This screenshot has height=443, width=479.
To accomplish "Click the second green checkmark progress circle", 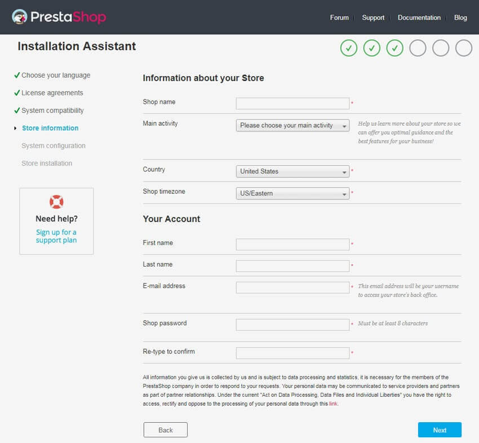I will point(372,48).
